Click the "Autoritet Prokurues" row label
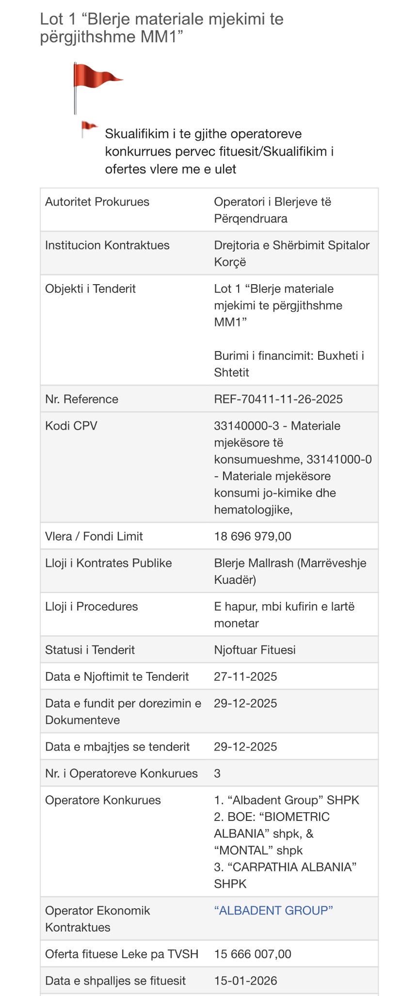 [x=97, y=202]
